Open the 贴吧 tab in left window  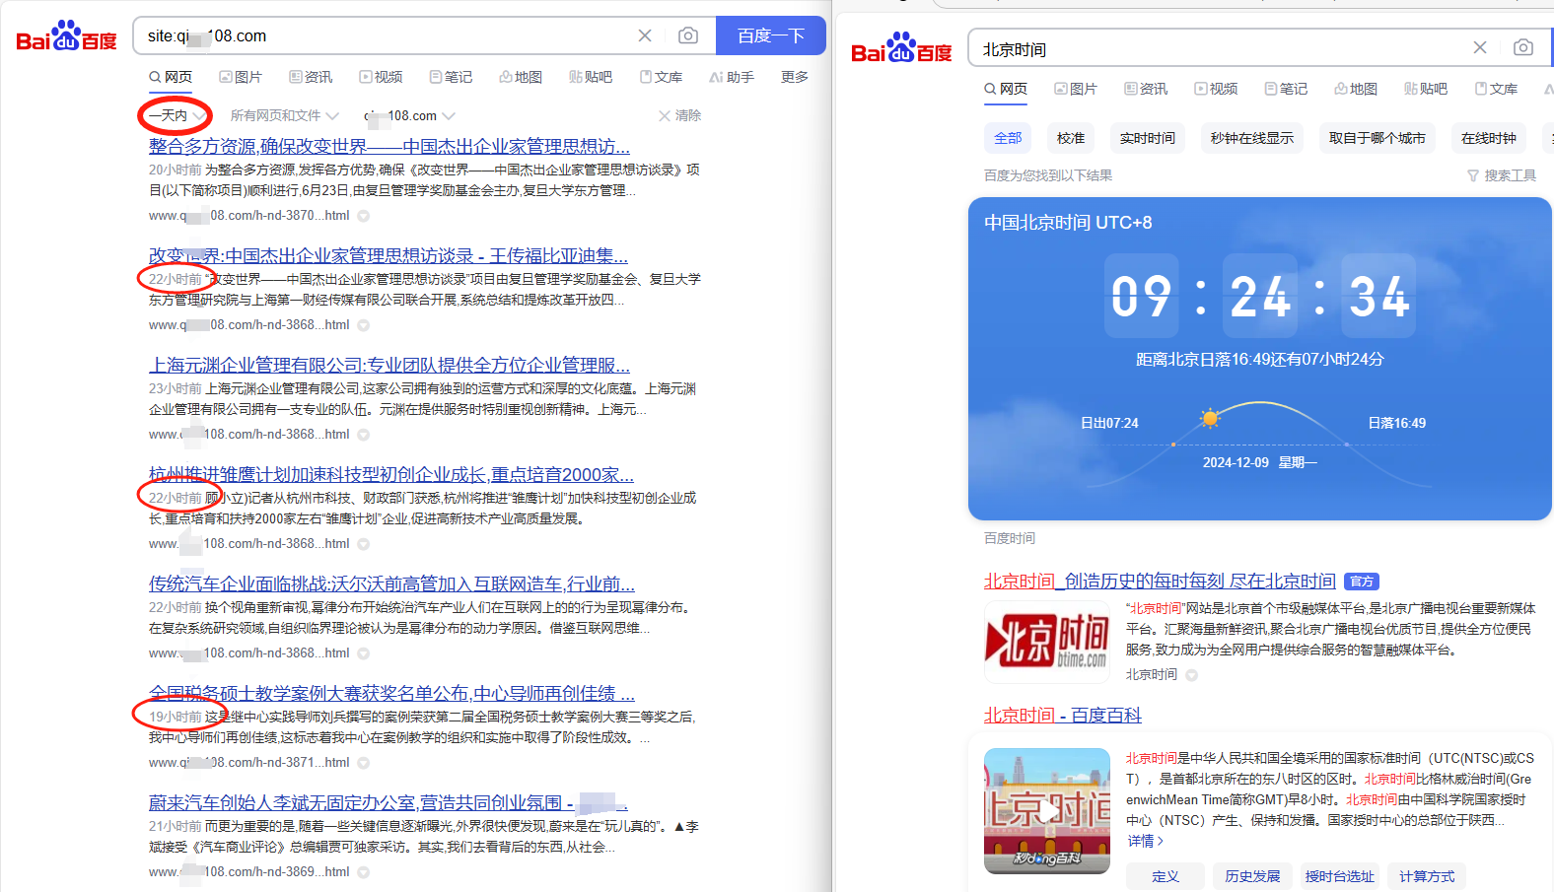591,77
